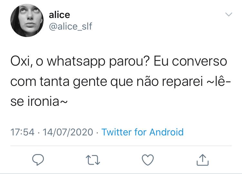The height and width of the screenshot is (174, 242).
Task: Click the word "tanta" in the tweet
Action: click(x=55, y=81)
